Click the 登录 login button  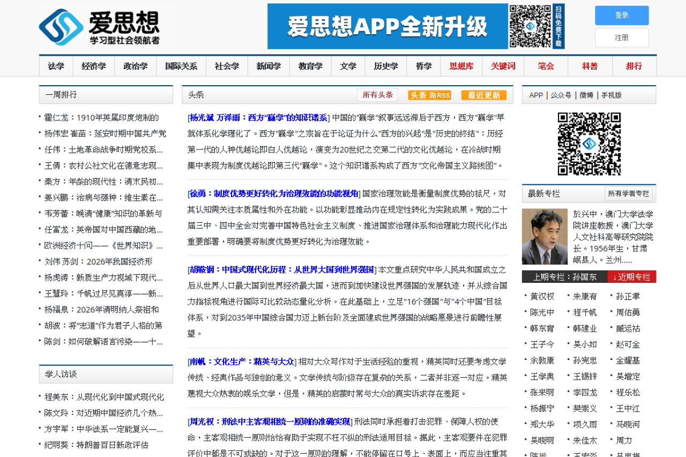(622, 16)
